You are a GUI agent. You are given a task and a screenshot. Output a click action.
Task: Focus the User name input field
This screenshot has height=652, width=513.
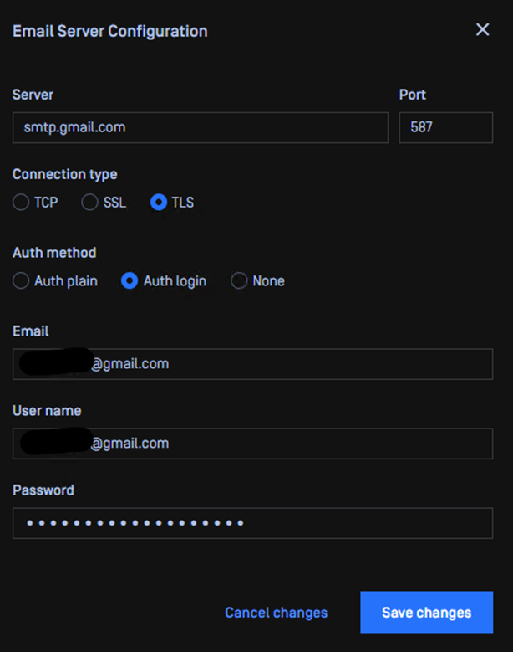[253, 444]
